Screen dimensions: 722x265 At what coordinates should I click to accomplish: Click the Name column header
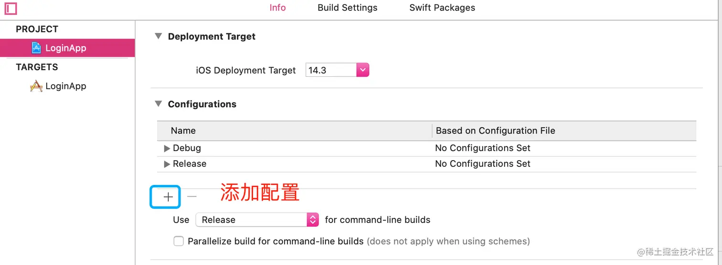pos(183,131)
